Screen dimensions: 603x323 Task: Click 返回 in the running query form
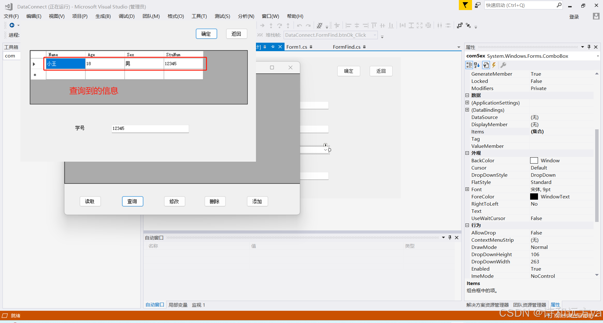click(236, 34)
